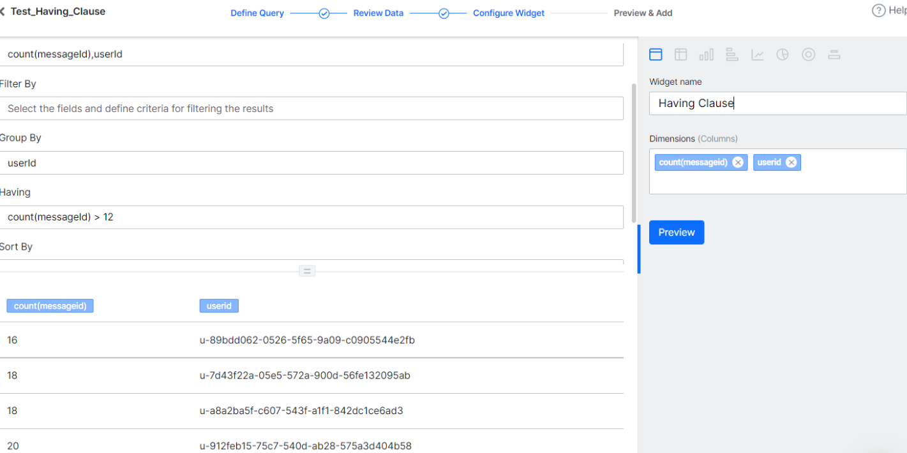This screenshot has width=907, height=453.
Task: Remove the count(messageId) dimension chip
Action: coord(738,162)
